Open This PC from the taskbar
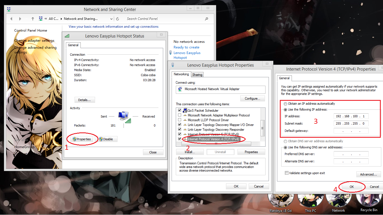Screen dimensions: 383x215 pyautogui.click(x=310, y=202)
